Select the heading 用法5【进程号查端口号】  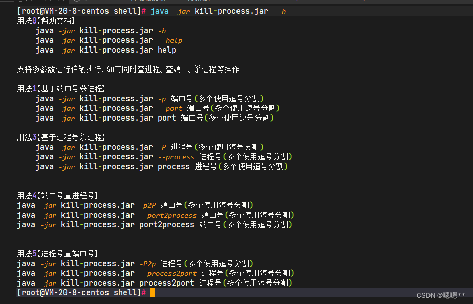[x=57, y=254]
